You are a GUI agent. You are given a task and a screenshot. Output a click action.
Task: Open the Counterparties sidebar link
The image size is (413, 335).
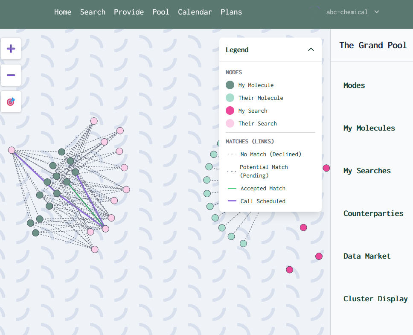click(373, 213)
